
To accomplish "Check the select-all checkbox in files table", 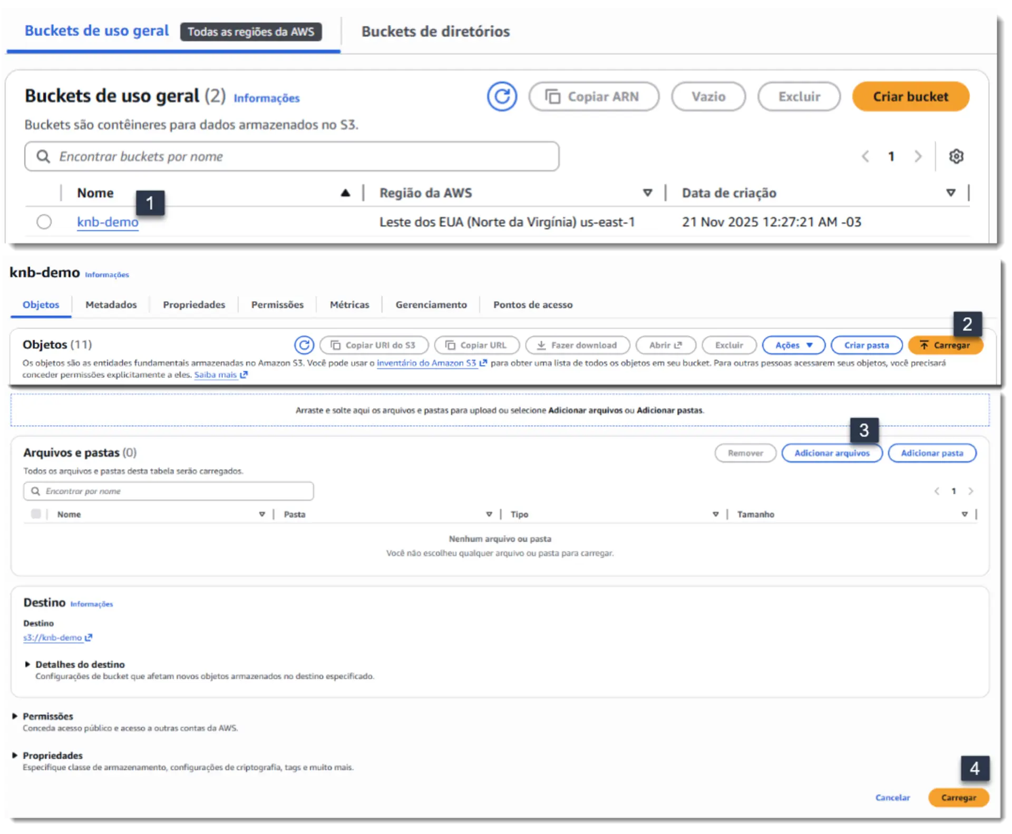I will click(36, 514).
